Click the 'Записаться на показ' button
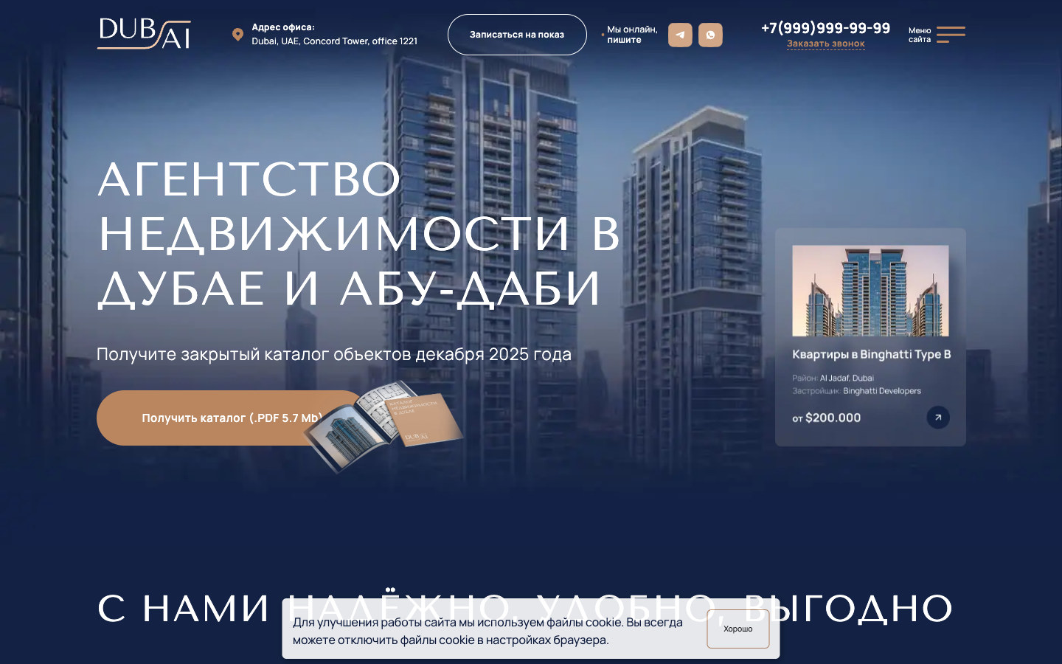The image size is (1062, 664). click(x=517, y=35)
